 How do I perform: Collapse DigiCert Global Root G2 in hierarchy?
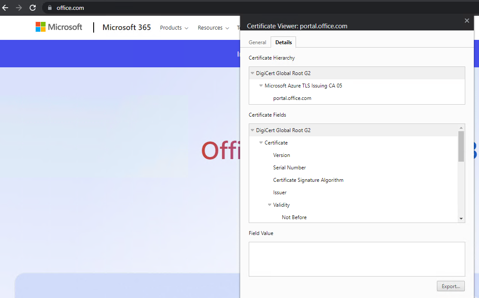click(x=252, y=73)
